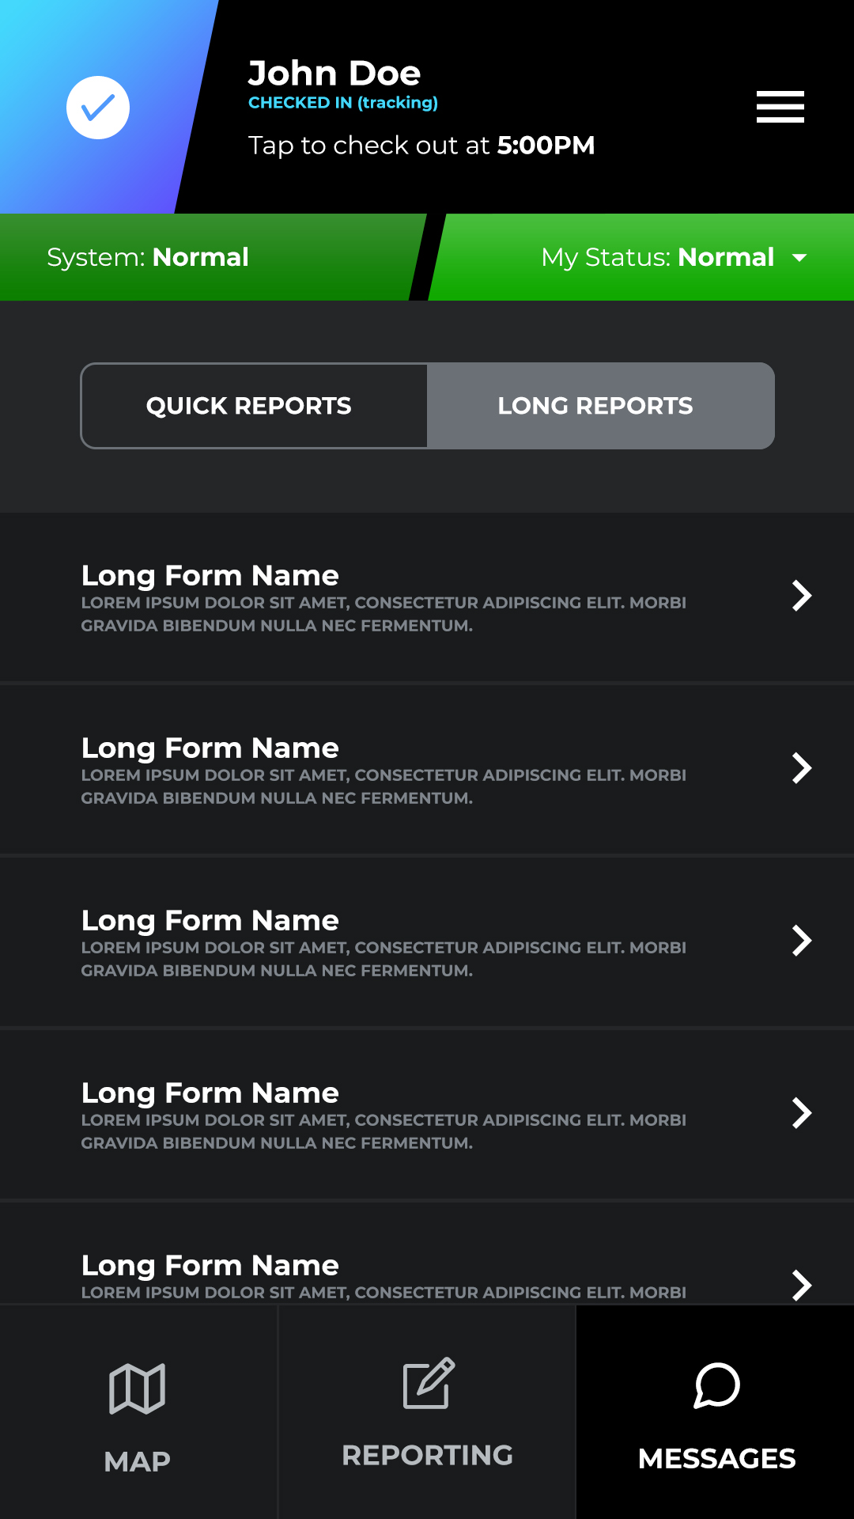Screen dimensions: 854x1519
Task: Click the CHECKED IN (tracking) status text
Action: (343, 103)
